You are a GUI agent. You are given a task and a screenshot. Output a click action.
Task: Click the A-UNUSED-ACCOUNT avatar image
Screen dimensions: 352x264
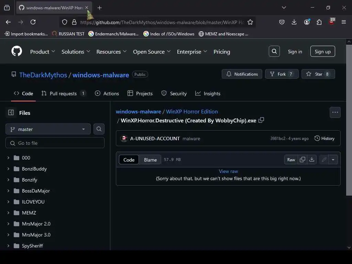pyautogui.click(x=124, y=138)
